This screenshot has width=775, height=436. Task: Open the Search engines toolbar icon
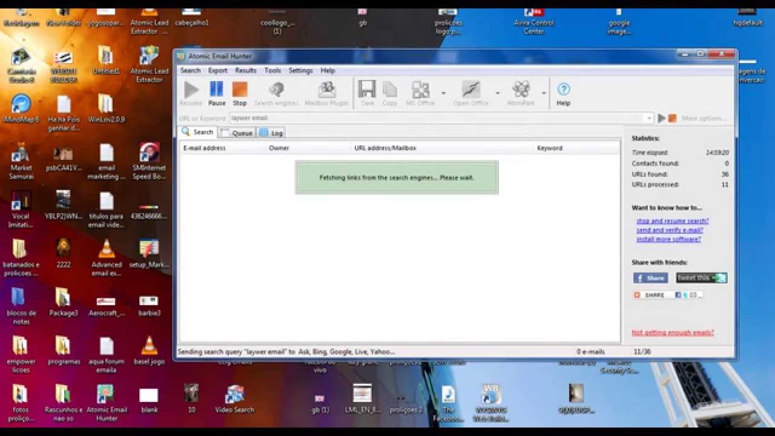[276, 94]
